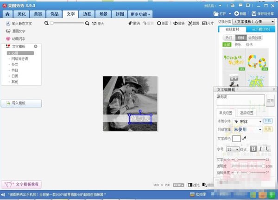The image size is (278, 200).
Task: Click the title bar icon next to feedback
Action: click(248, 5)
